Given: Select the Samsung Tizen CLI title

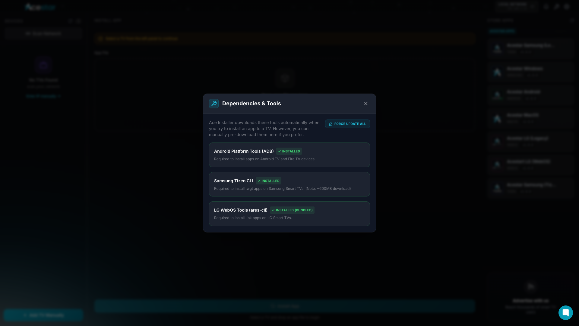Looking at the screenshot, I should (234, 181).
